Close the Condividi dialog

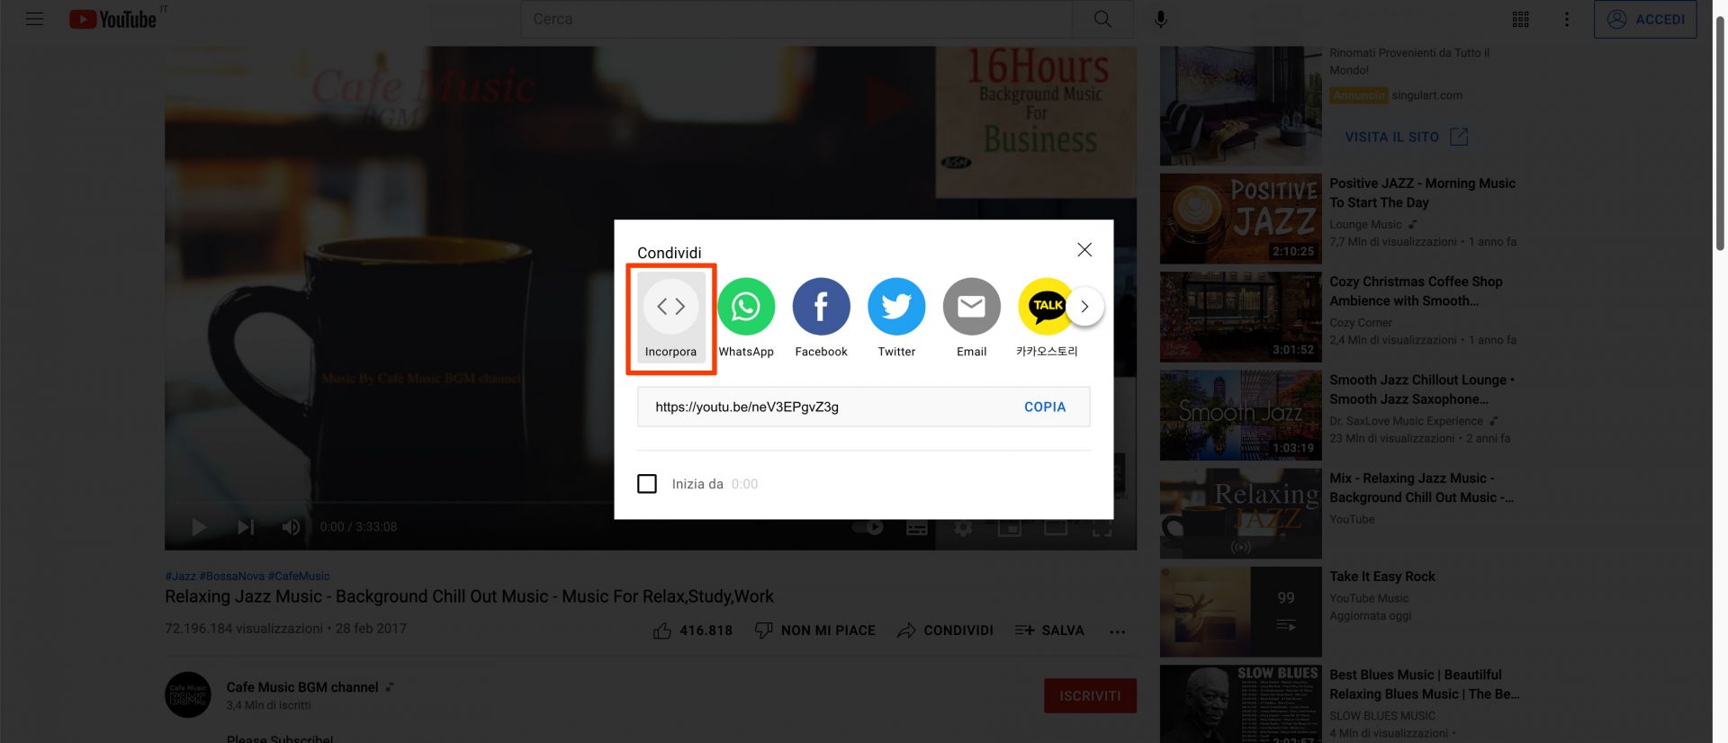[x=1084, y=249]
